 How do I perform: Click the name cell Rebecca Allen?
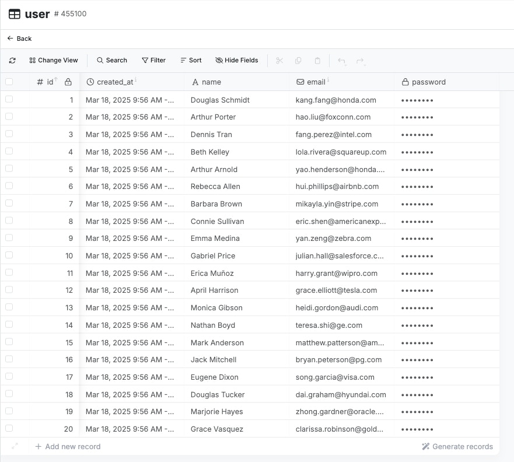click(237, 187)
